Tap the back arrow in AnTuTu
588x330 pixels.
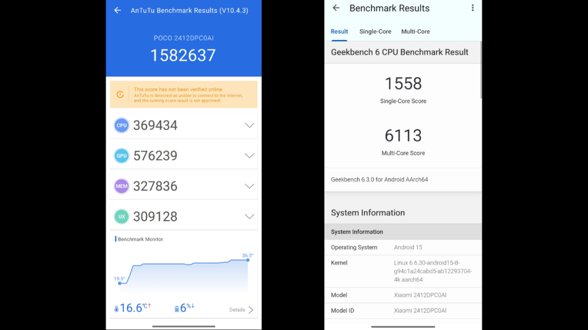click(x=117, y=10)
